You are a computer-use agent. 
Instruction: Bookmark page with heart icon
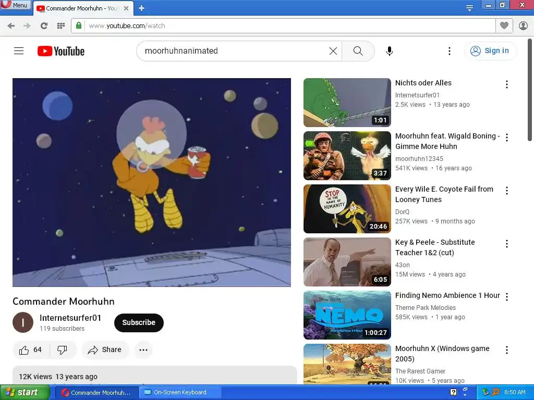click(x=504, y=26)
